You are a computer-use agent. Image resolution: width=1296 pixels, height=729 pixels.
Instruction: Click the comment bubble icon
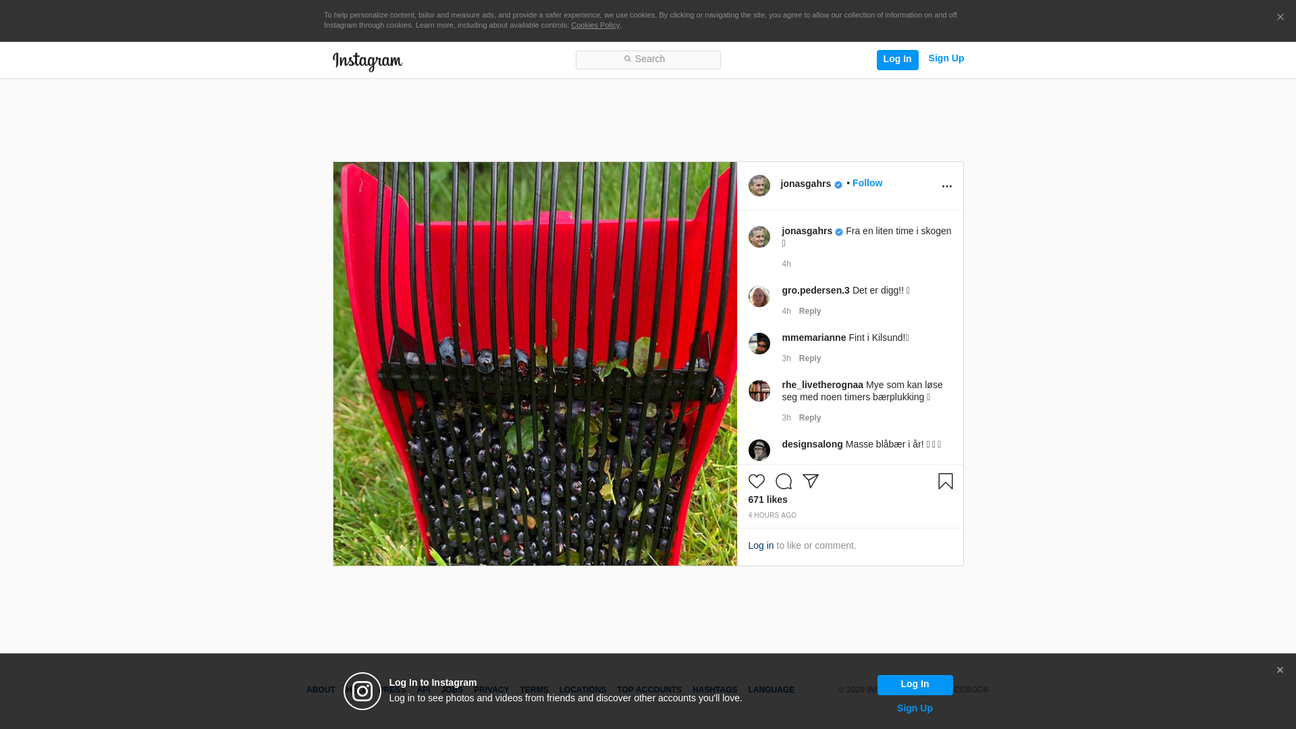coord(784,481)
